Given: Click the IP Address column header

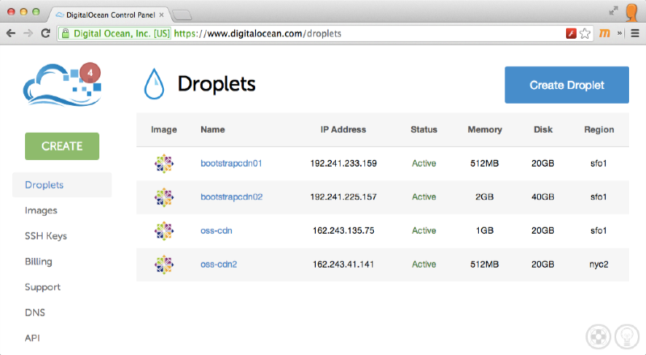Looking at the screenshot, I should click(343, 129).
